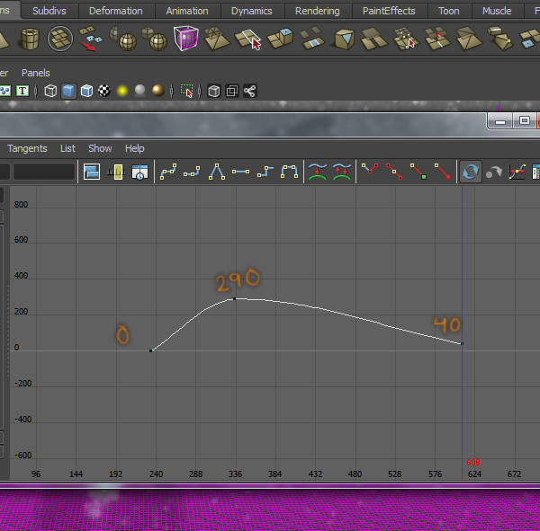Switch to the Dynamics shelf tab
The width and height of the screenshot is (540, 531).
251,11
